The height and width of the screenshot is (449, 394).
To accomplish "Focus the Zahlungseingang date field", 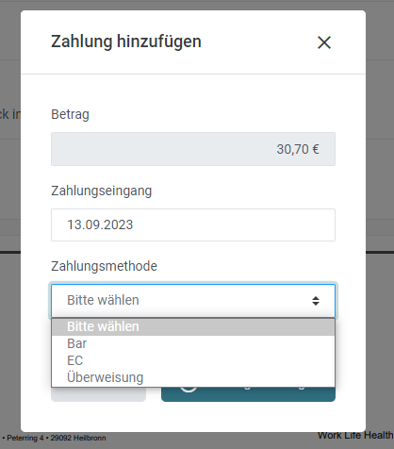I will tap(193, 224).
